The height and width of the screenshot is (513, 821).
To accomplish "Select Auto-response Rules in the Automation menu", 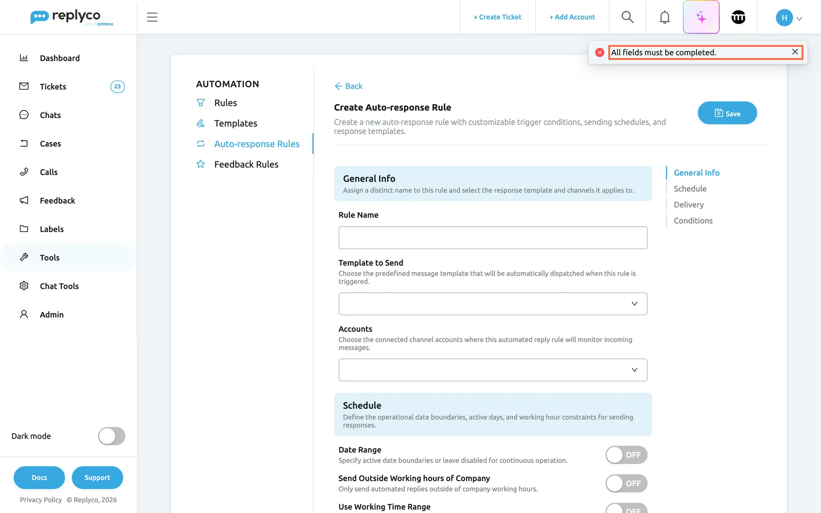I will pyautogui.click(x=257, y=144).
